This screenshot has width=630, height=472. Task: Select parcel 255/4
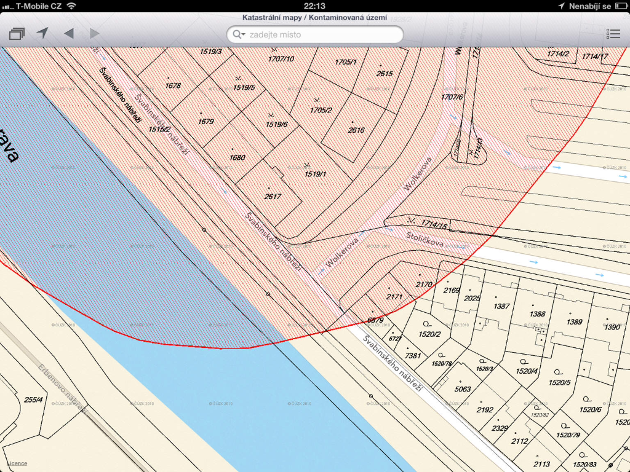tap(33, 399)
